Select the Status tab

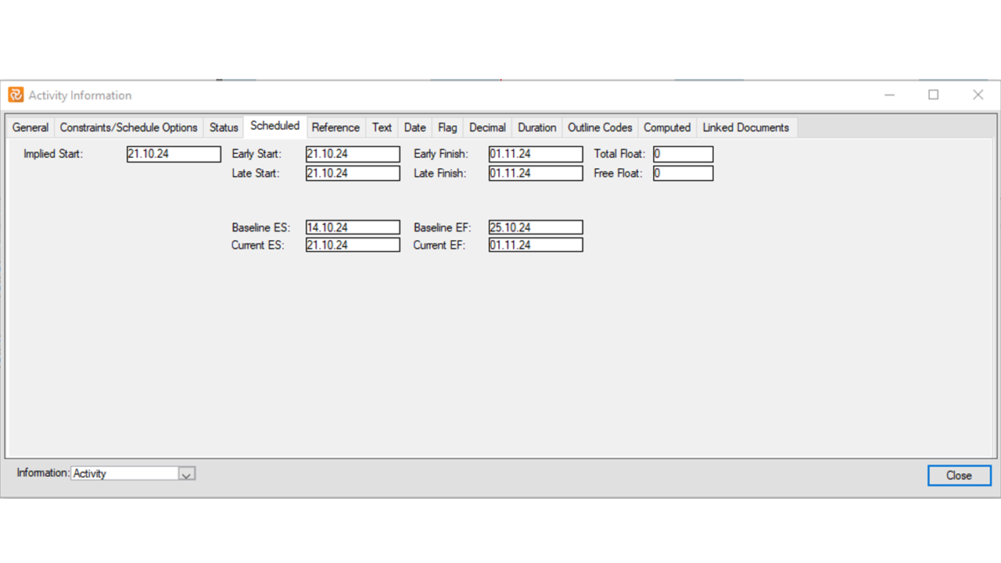click(x=224, y=127)
